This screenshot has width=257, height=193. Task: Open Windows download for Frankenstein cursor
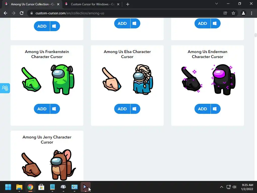(x=55, y=109)
